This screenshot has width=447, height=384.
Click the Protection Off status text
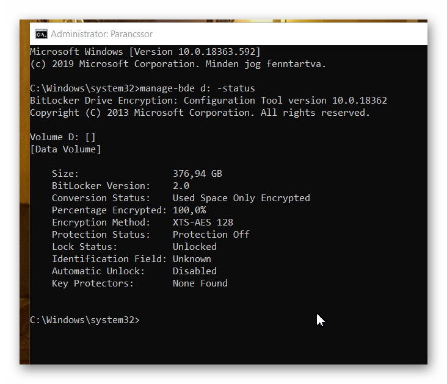point(211,235)
